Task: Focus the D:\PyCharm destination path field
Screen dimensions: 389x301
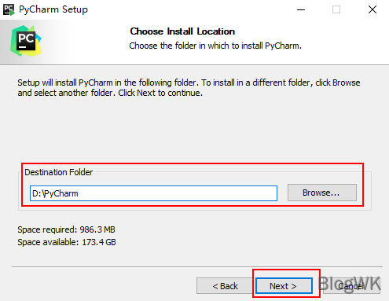Action: pyautogui.click(x=153, y=193)
